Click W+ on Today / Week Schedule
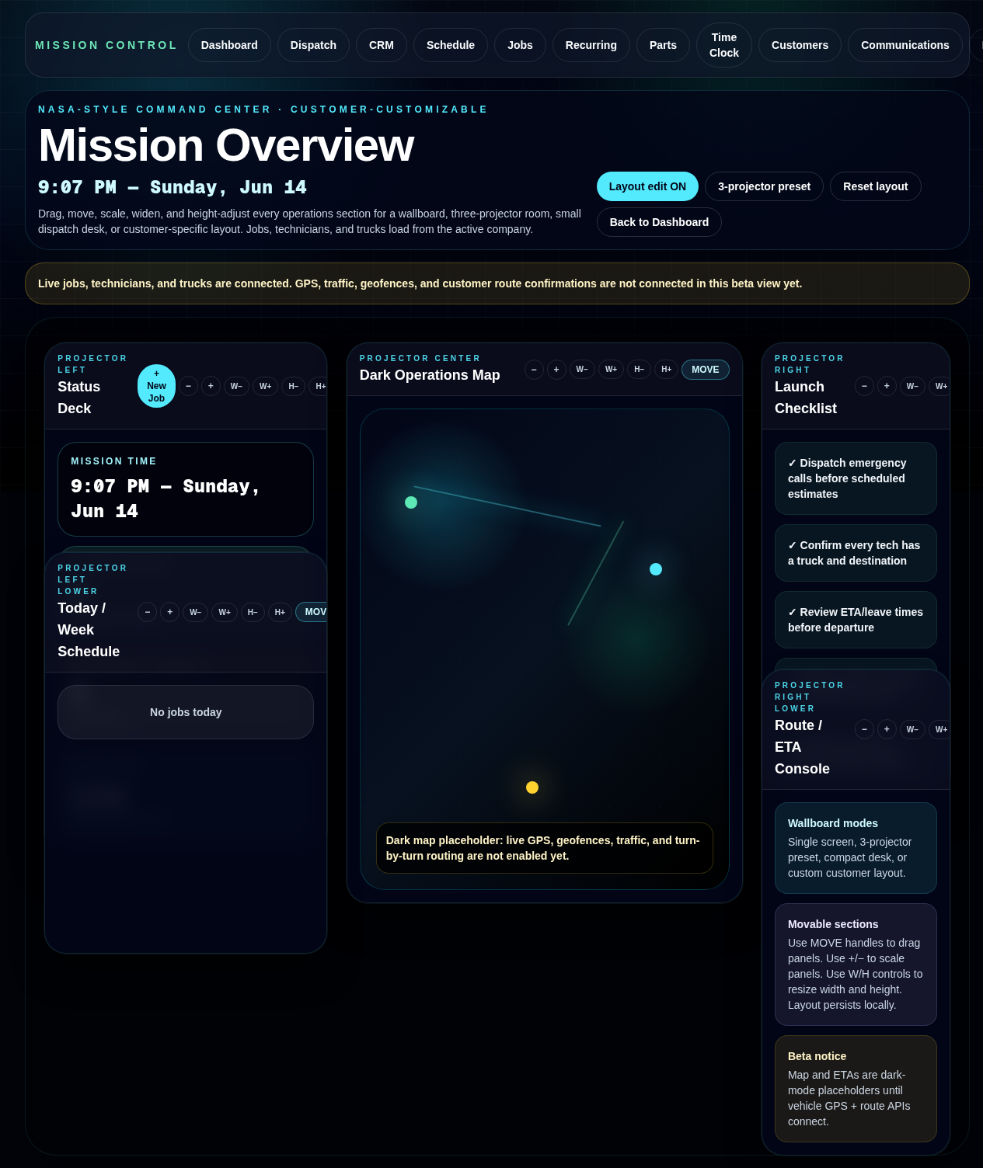The height and width of the screenshot is (1168, 983). [224, 612]
